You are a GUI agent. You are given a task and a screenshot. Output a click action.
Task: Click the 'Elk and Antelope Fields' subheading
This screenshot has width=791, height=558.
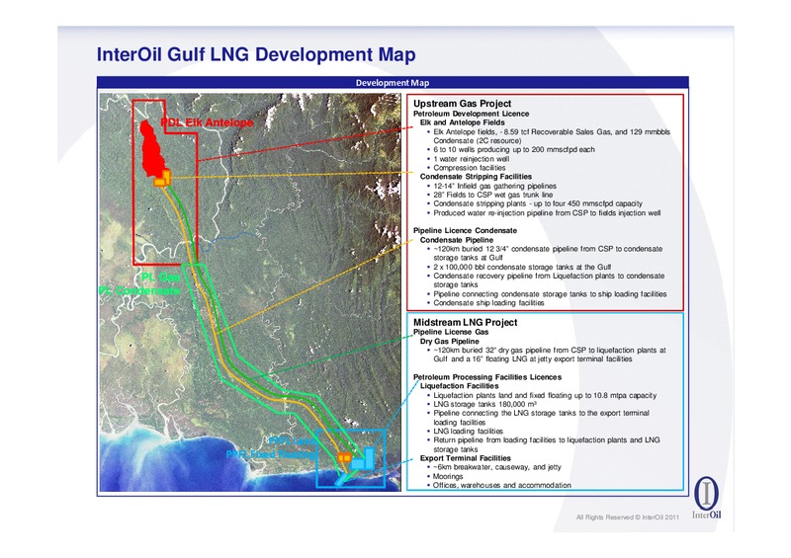(462, 122)
